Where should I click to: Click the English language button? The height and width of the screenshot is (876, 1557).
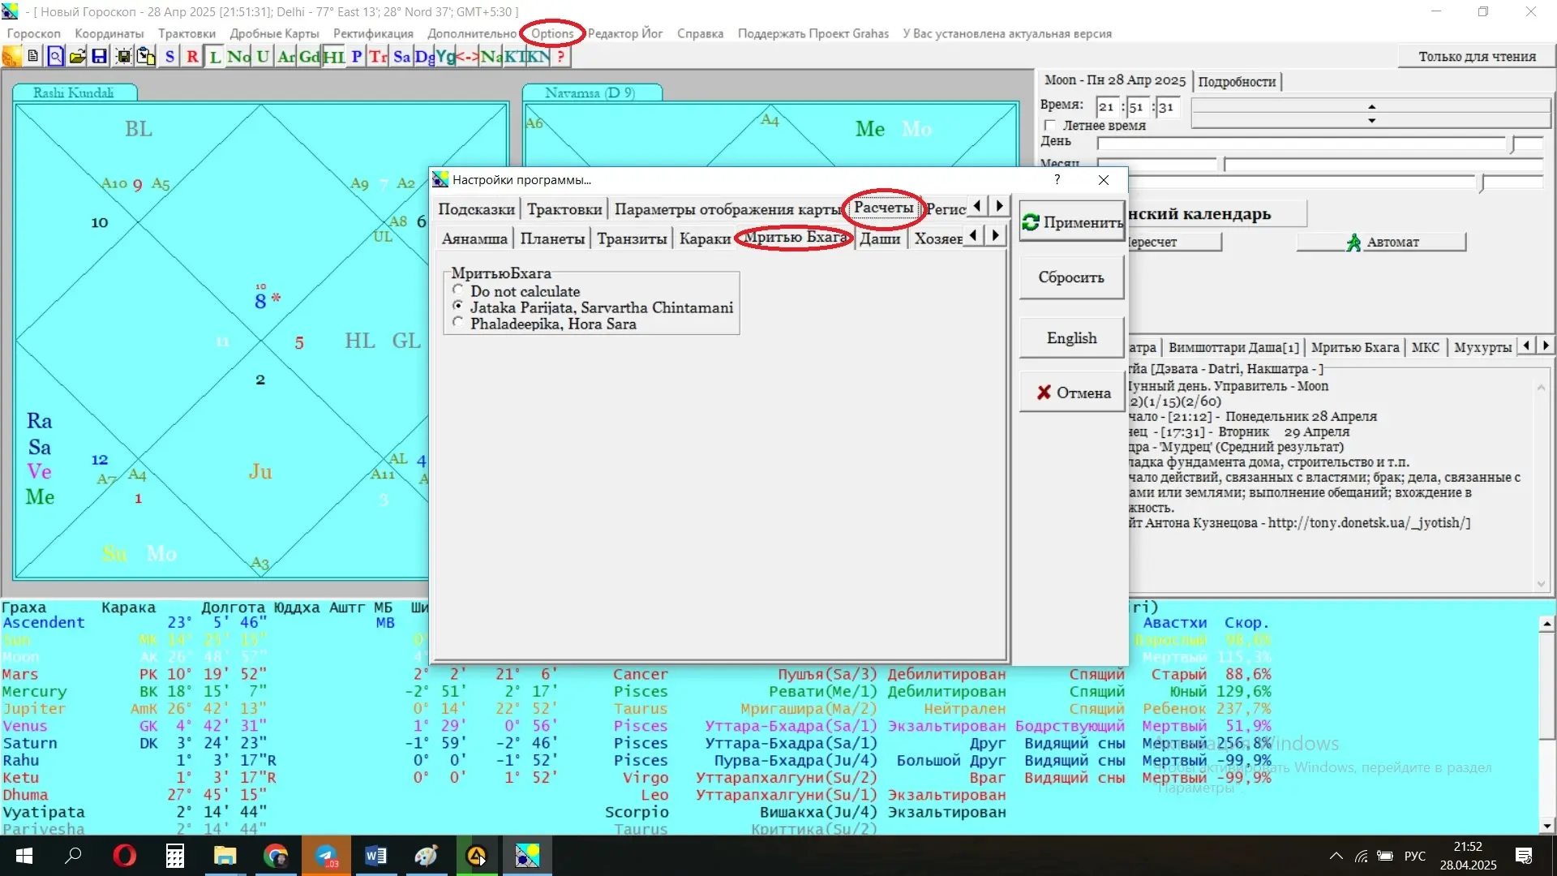[x=1071, y=338]
